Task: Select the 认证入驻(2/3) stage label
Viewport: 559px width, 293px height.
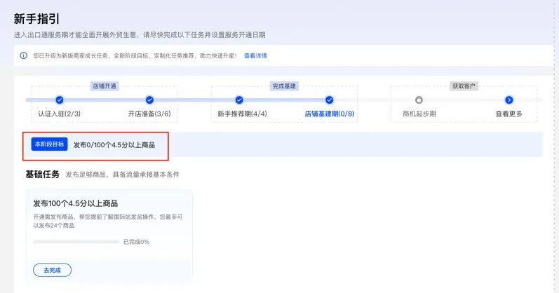Action: point(60,114)
